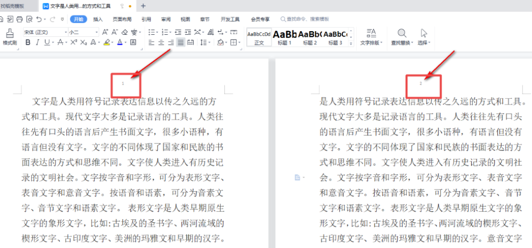Open the 会员专享 ribbon tab
Viewport: 532px width, 248px height.
(260, 19)
